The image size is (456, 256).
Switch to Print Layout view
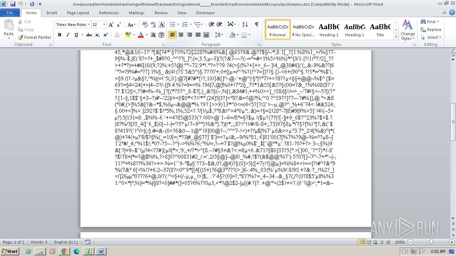tap(362, 242)
